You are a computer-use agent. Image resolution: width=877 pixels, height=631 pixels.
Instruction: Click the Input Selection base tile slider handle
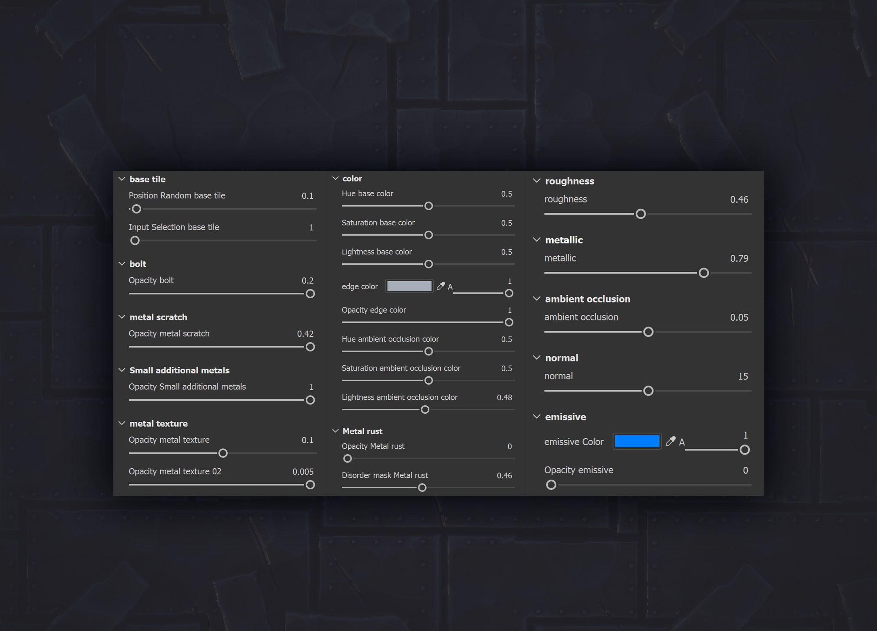pos(135,241)
